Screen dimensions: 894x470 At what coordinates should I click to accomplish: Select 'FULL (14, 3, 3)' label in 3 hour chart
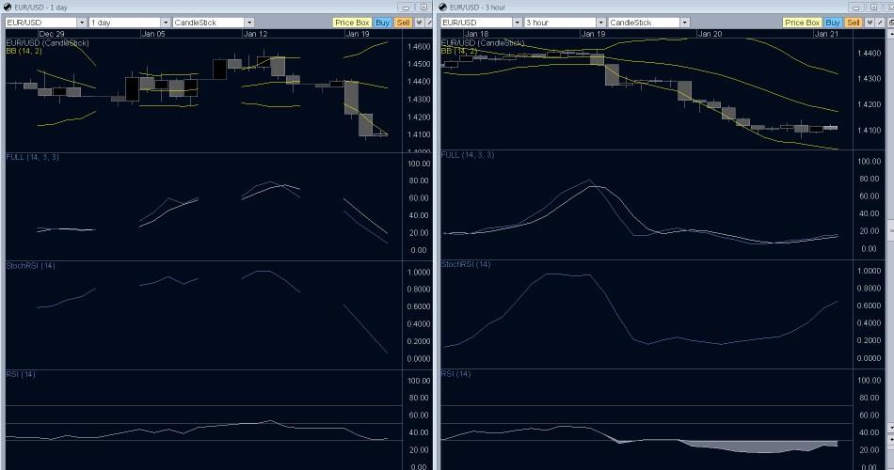point(468,154)
